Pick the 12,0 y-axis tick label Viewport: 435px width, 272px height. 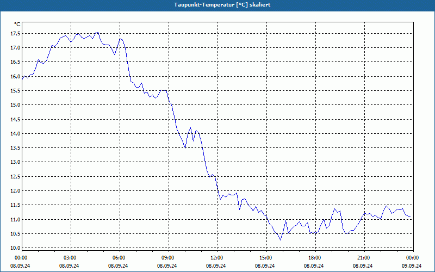pyautogui.click(x=15, y=191)
